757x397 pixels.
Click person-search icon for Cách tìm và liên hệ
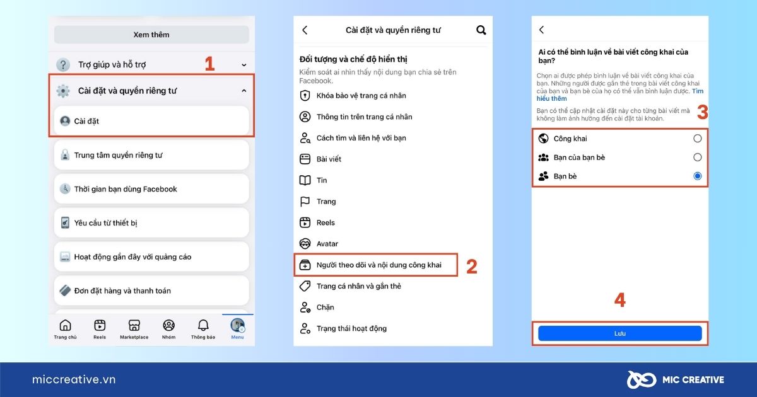pos(305,138)
